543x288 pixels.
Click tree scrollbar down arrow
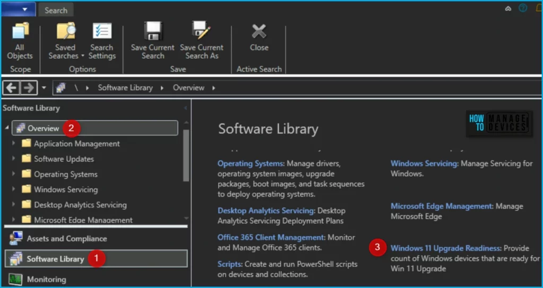coord(186,218)
